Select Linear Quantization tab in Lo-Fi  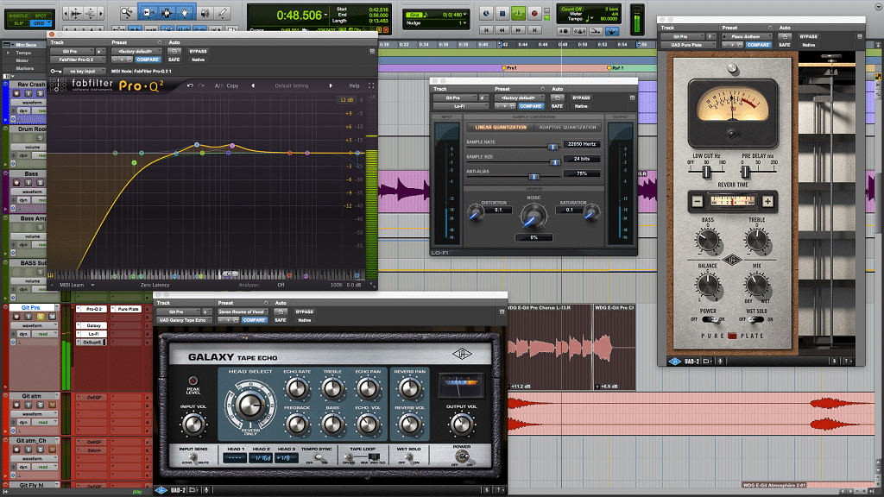click(x=501, y=128)
